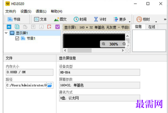Screen dimensions: 168x113
Task: Click the copy documents icon
Action: point(17,27)
